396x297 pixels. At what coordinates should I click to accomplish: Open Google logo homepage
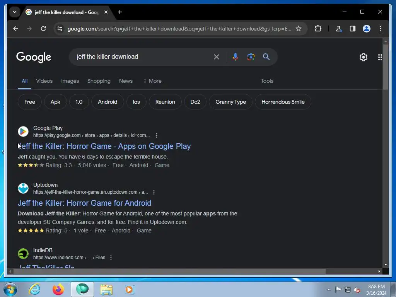(34, 57)
